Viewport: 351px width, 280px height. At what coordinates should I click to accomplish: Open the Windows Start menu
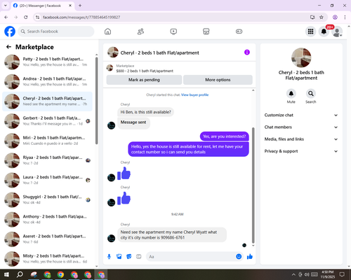6,274
